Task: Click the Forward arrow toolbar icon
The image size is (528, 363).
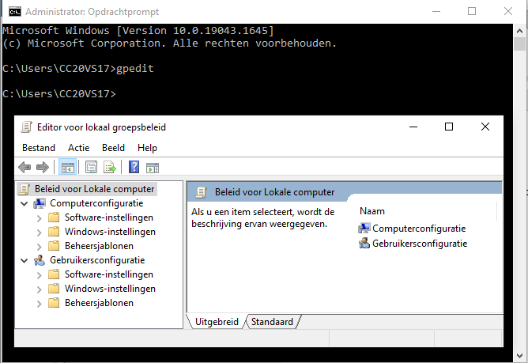Action: [x=43, y=167]
